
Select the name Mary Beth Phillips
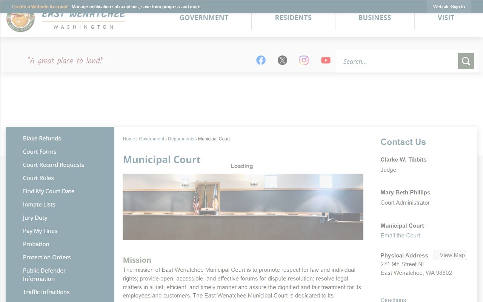pos(405,193)
